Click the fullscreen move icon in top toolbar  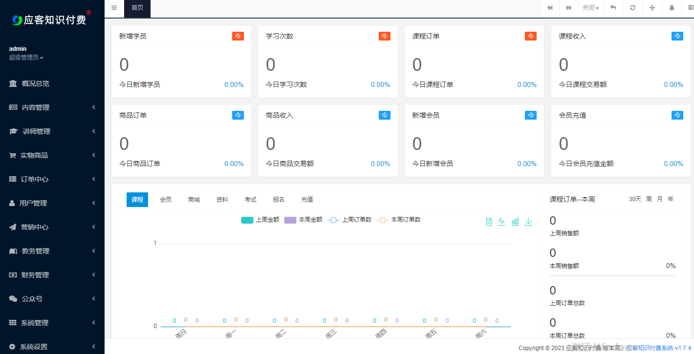click(651, 8)
